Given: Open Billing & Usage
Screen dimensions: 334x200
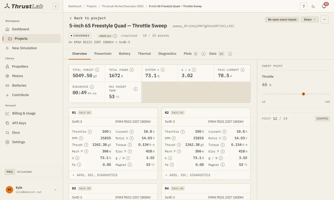Looking at the screenshot, I should point(32,113).
